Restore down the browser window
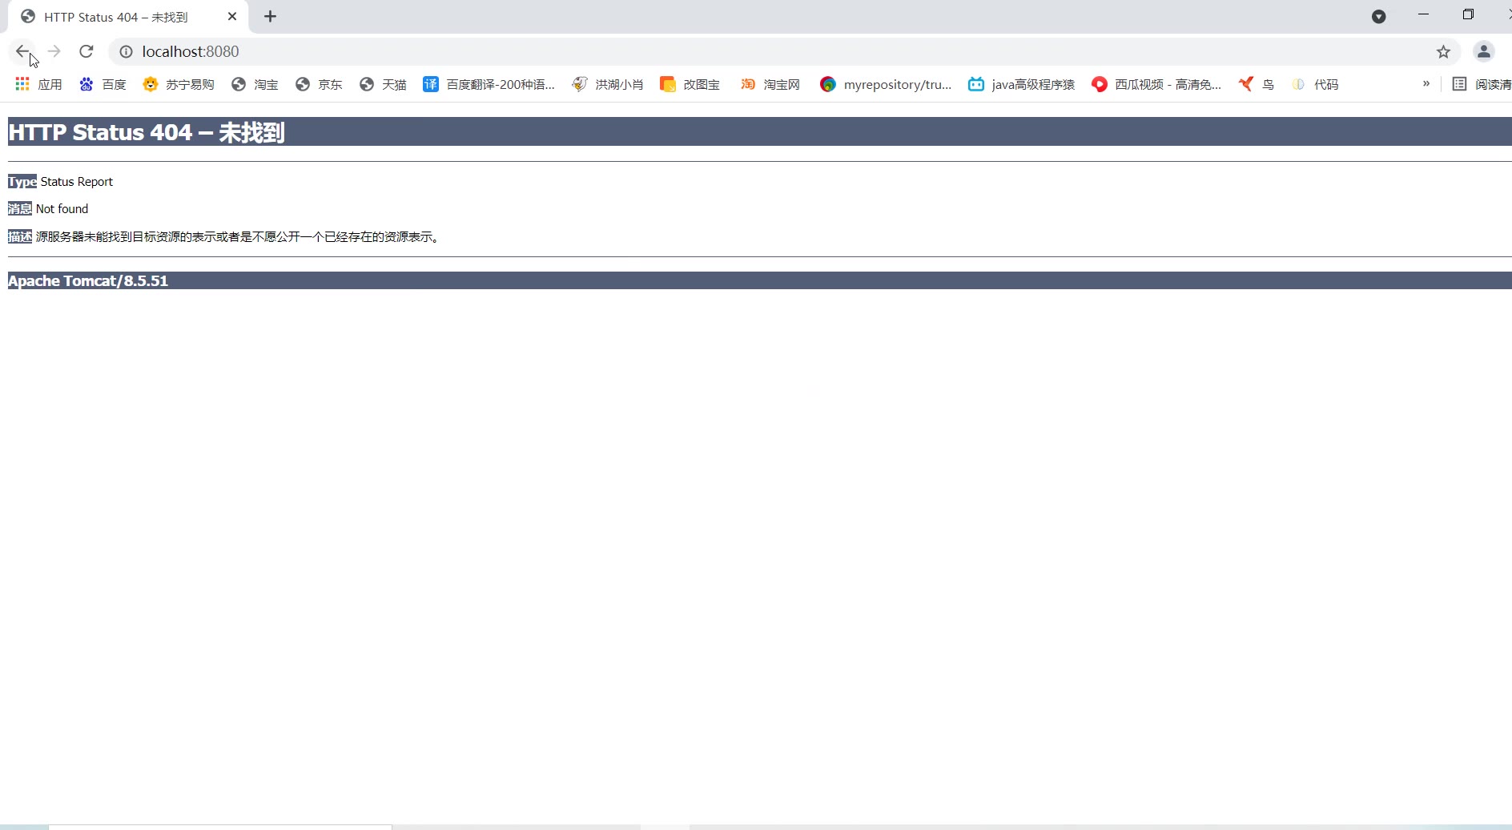The image size is (1512, 830). 1468,14
